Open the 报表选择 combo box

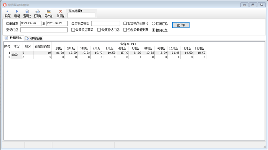pos(81,16)
